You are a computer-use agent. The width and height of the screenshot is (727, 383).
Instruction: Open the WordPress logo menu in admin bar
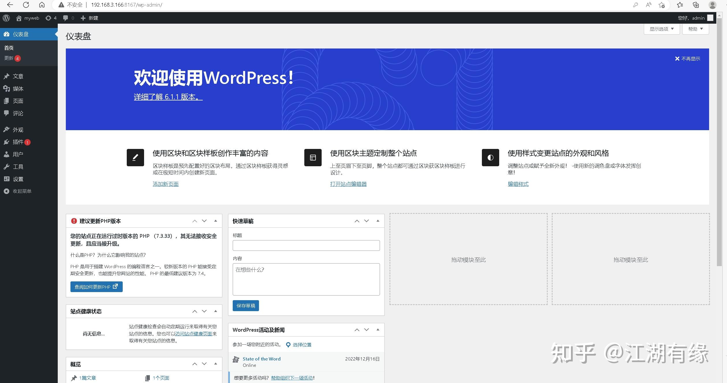coord(6,18)
